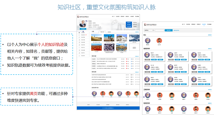Click first expert avatar in 访问过的专家 row
Viewport: 214px width, 115px height.
94,94
